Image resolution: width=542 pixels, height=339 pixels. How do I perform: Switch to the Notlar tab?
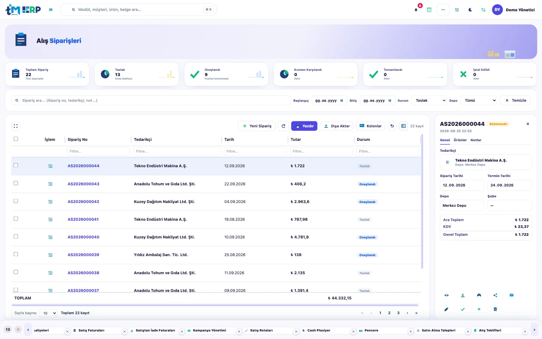pyautogui.click(x=476, y=140)
